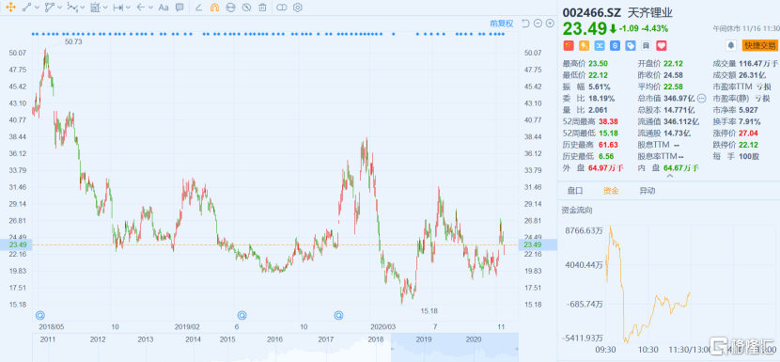Toggle magnet snap mode

(x=214, y=8)
